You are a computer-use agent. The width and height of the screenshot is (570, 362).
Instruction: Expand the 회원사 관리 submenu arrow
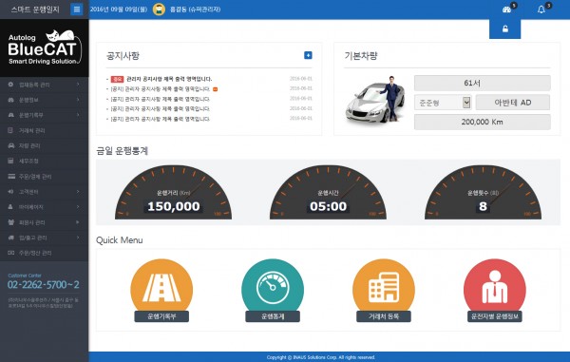click(x=78, y=222)
